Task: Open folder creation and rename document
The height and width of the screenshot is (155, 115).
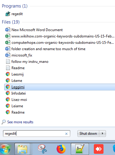Action: pyautogui.click(x=48, y=49)
